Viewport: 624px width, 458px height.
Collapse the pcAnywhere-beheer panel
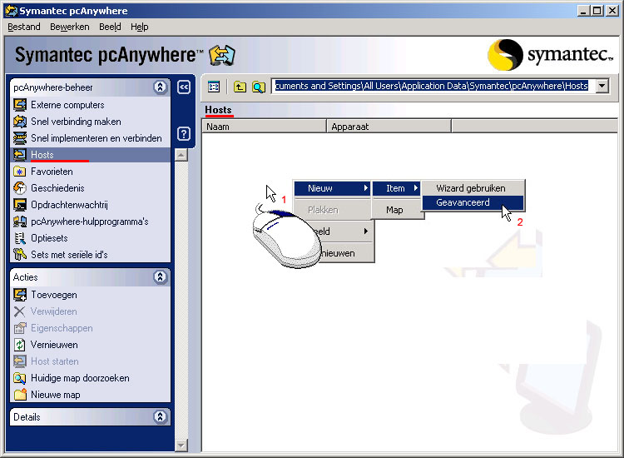160,87
